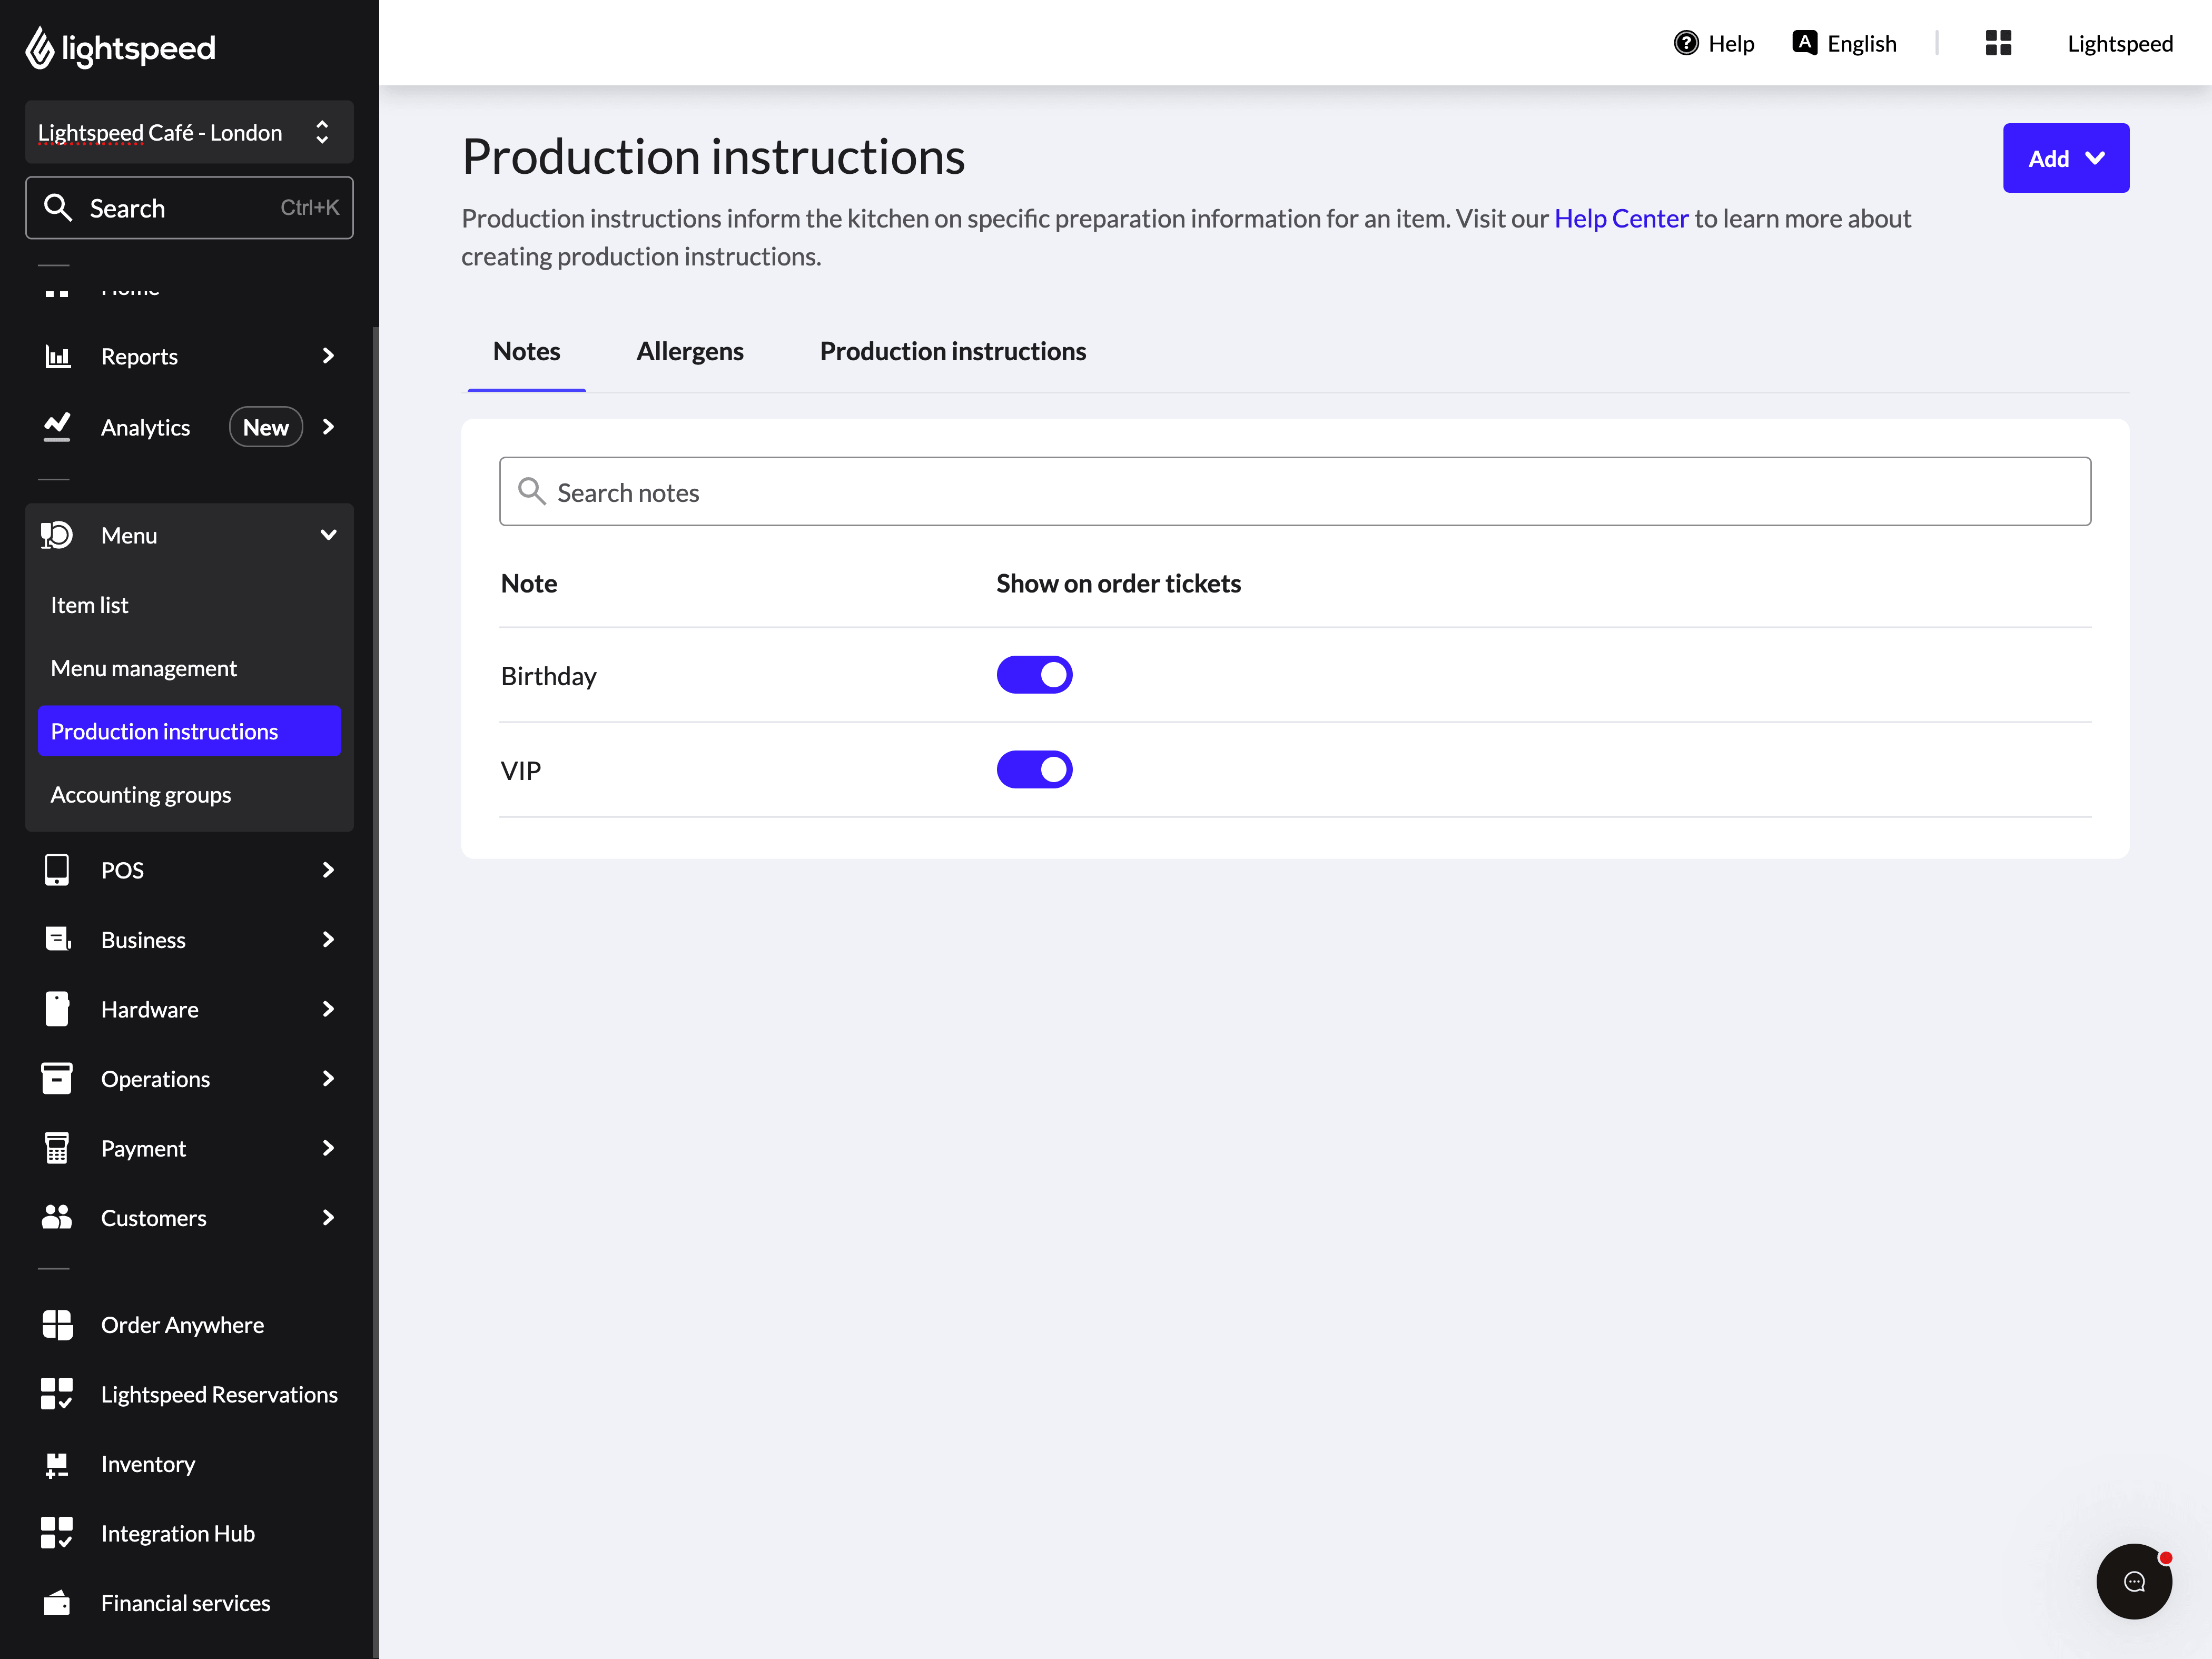Switch to the Allergens tab

click(x=690, y=351)
